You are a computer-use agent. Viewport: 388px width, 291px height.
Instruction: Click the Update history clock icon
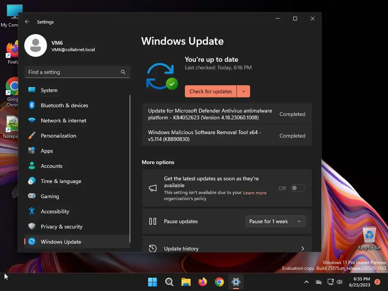153,248
